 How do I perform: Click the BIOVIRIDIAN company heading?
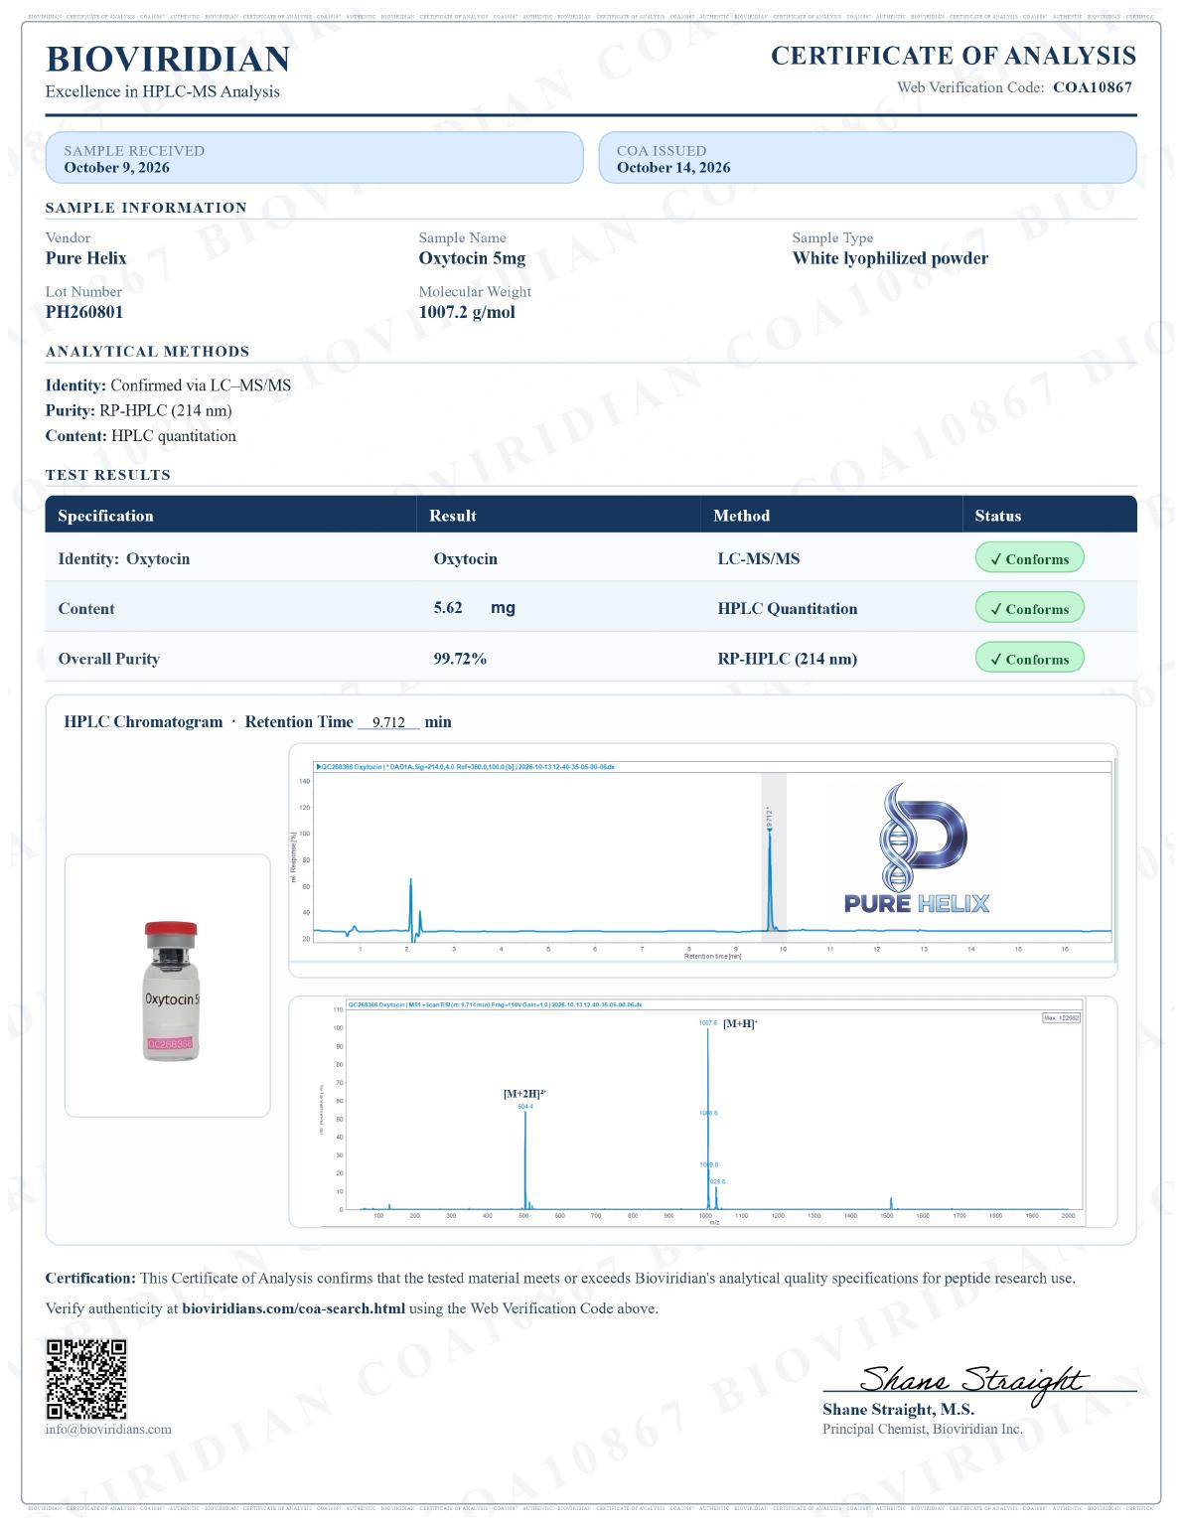[168, 61]
